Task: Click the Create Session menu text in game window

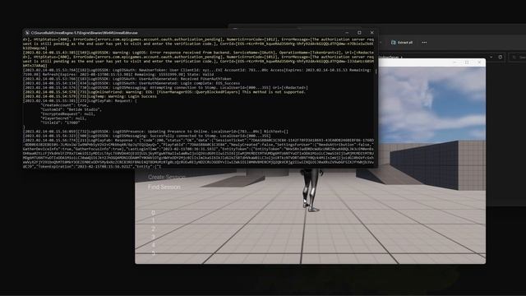Action: point(166,177)
